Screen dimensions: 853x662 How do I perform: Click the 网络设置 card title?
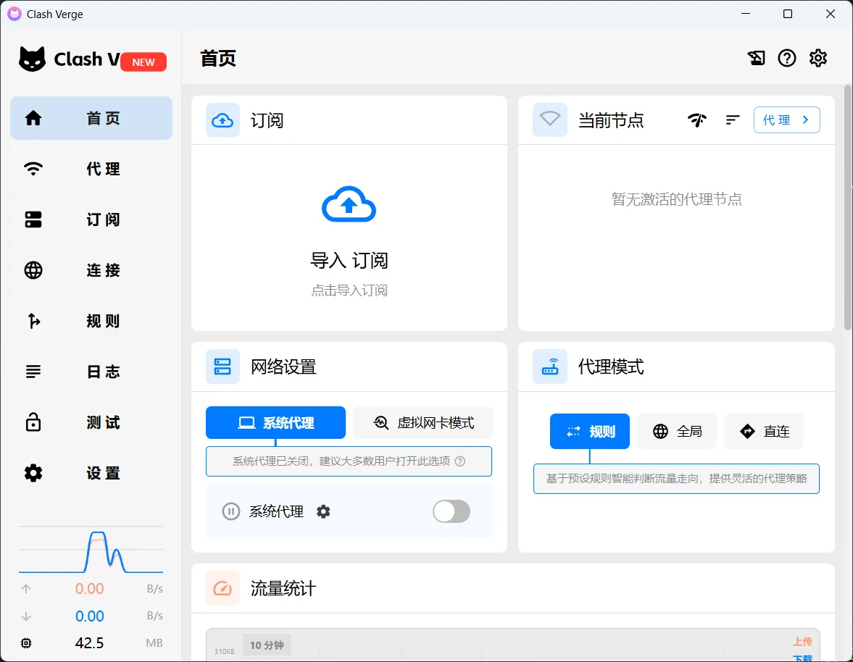[x=283, y=367]
